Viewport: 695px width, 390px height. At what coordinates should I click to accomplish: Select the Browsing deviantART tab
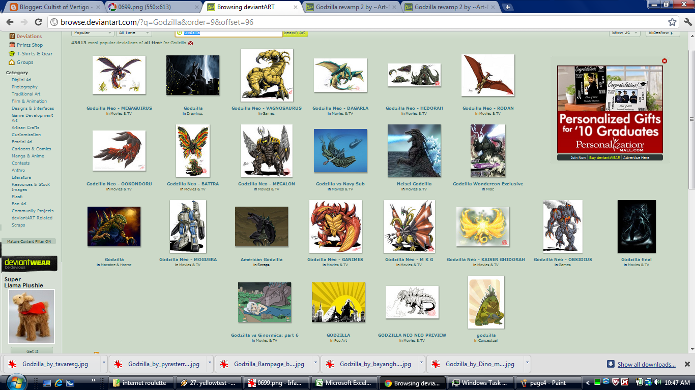click(252, 7)
